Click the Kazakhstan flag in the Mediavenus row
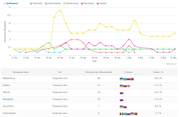Screen dimensions: 179x117 [125, 79]
